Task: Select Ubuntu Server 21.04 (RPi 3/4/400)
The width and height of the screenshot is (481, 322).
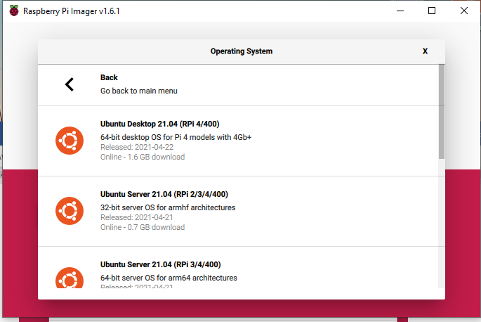Action: (238, 268)
